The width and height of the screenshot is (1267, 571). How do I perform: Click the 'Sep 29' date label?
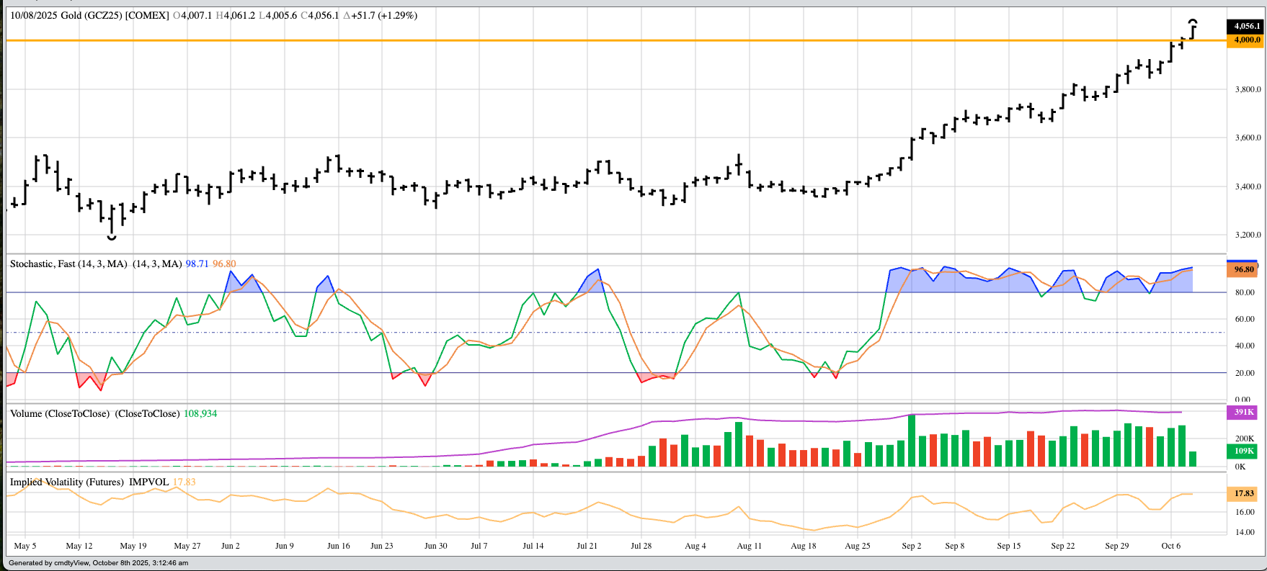(x=1117, y=546)
